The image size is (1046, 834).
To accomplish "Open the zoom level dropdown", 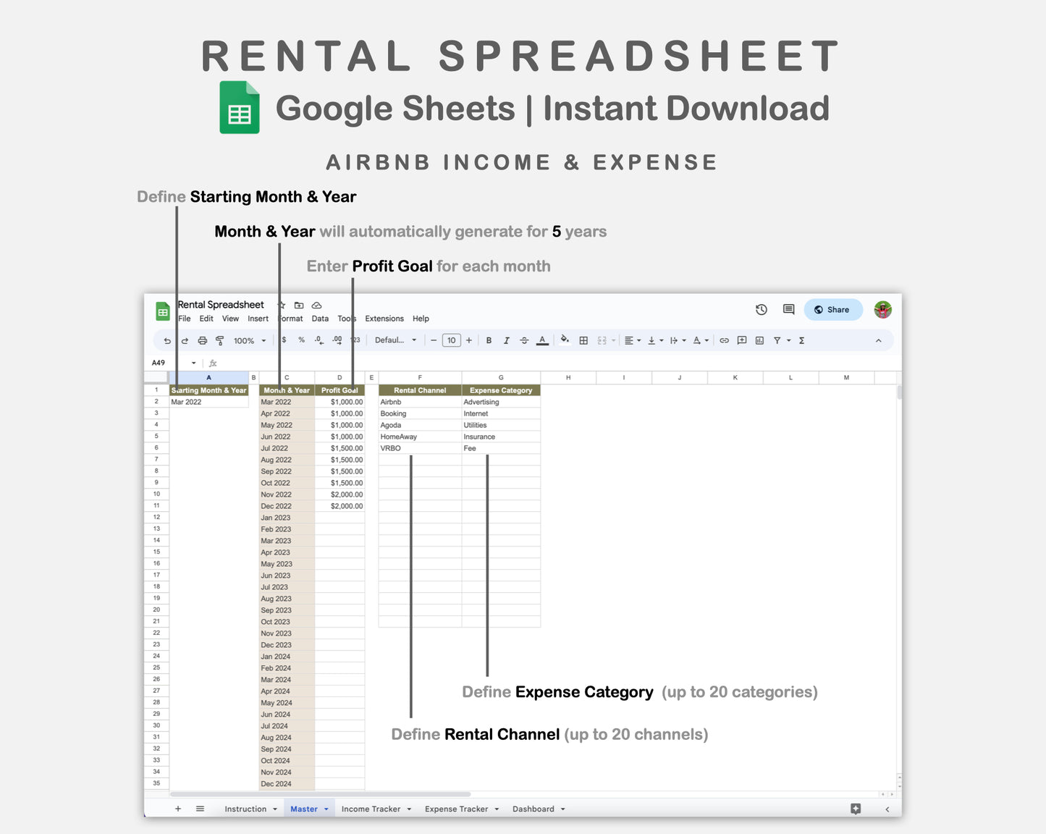I will pyautogui.click(x=246, y=340).
